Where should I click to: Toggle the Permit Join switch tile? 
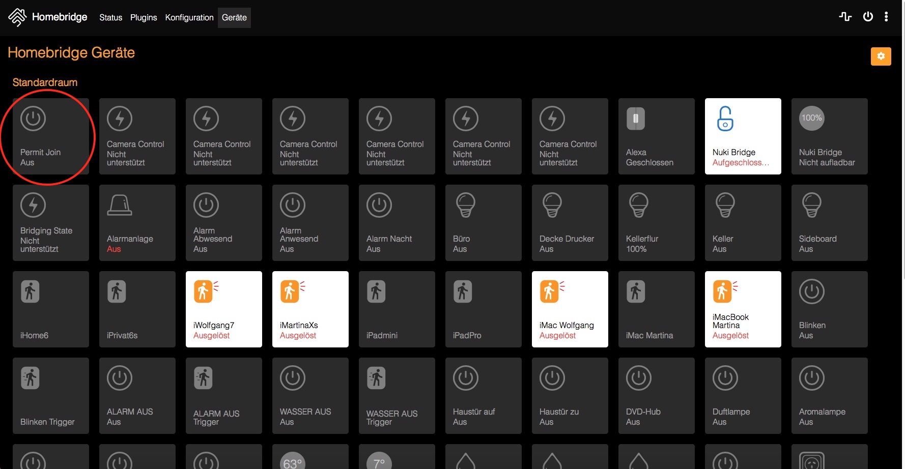[51, 136]
